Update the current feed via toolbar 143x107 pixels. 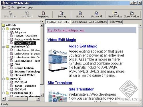80,15
